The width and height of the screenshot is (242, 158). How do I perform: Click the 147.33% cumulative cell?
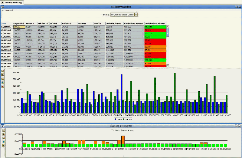155,27
